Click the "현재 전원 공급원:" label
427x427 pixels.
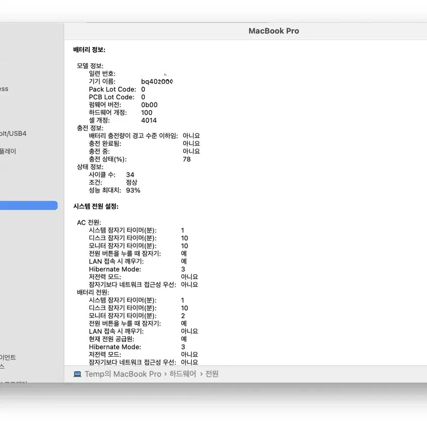(112, 339)
